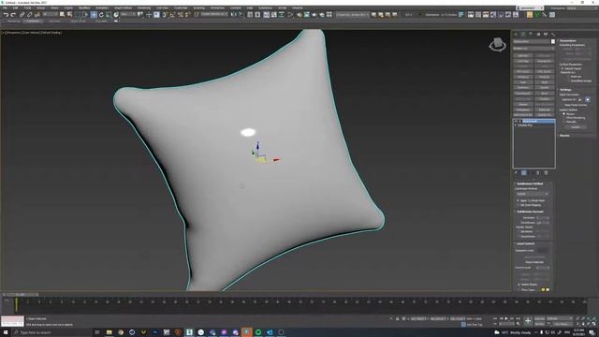Toggle the Show Cage checkbox
The height and width of the screenshot is (337, 599).
point(519,289)
